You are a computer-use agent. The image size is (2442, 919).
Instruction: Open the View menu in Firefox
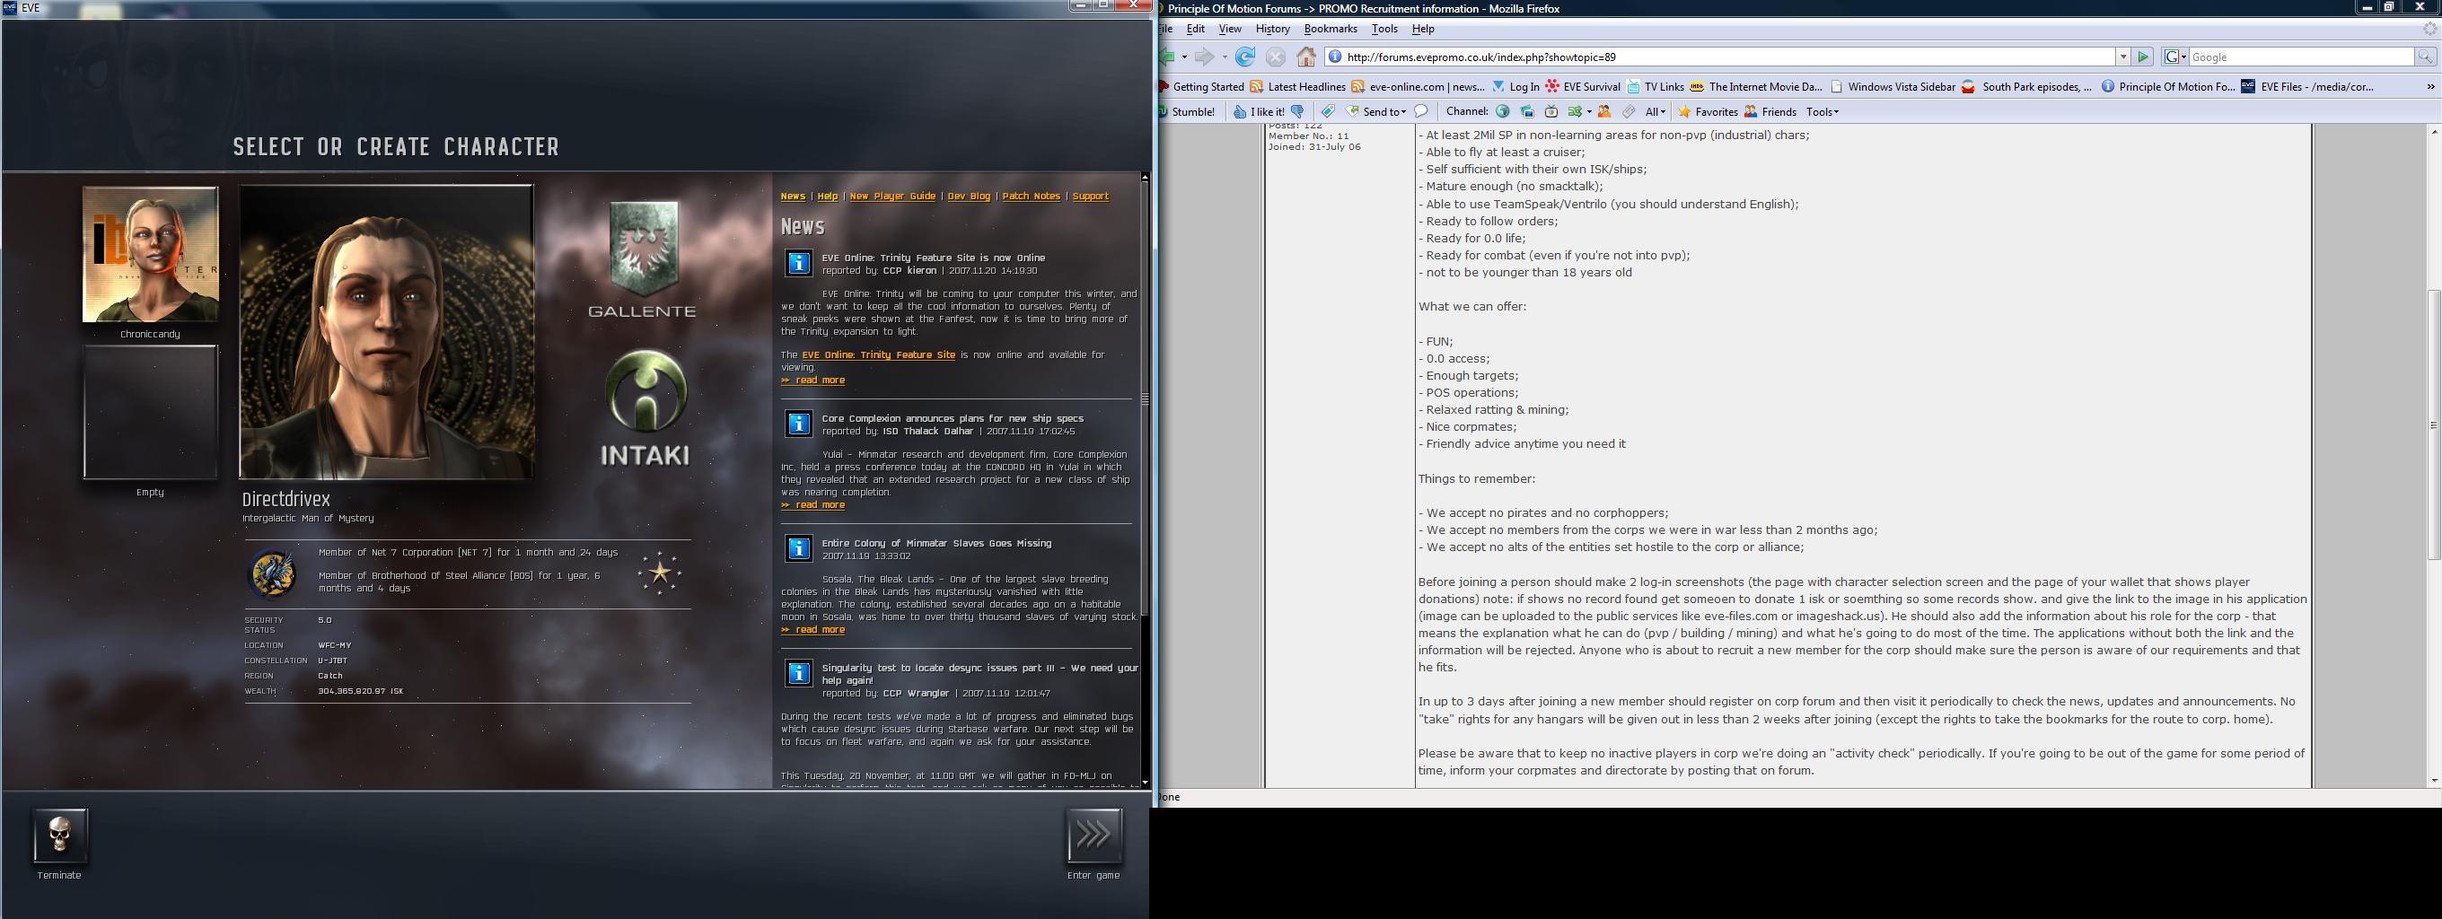[x=1231, y=29]
